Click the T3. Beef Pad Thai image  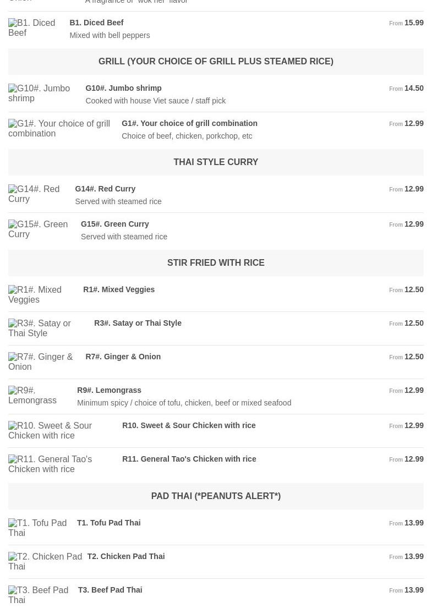point(38,595)
